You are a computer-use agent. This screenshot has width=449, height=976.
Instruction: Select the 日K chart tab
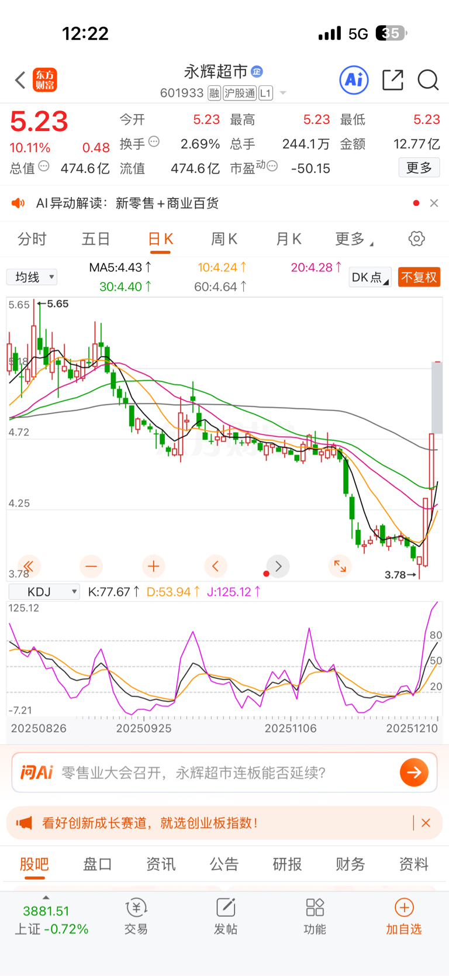coord(160,239)
